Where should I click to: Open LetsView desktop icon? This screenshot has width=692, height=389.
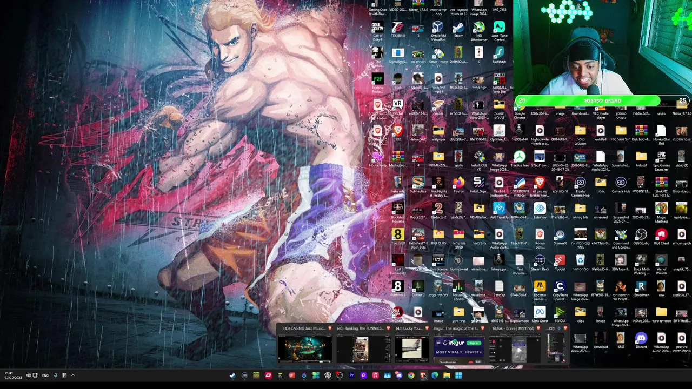click(x=540, y=211)
